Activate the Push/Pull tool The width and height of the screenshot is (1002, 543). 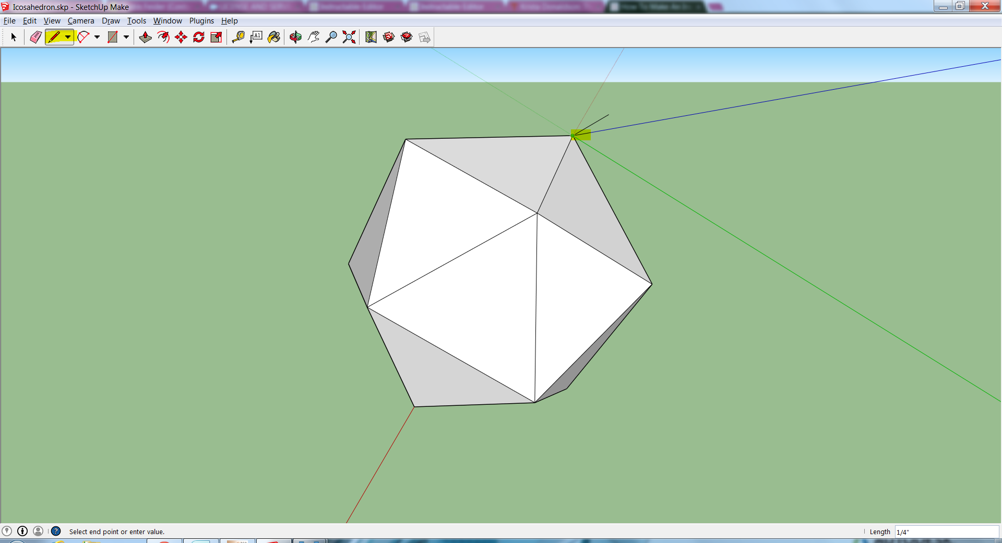146,37
